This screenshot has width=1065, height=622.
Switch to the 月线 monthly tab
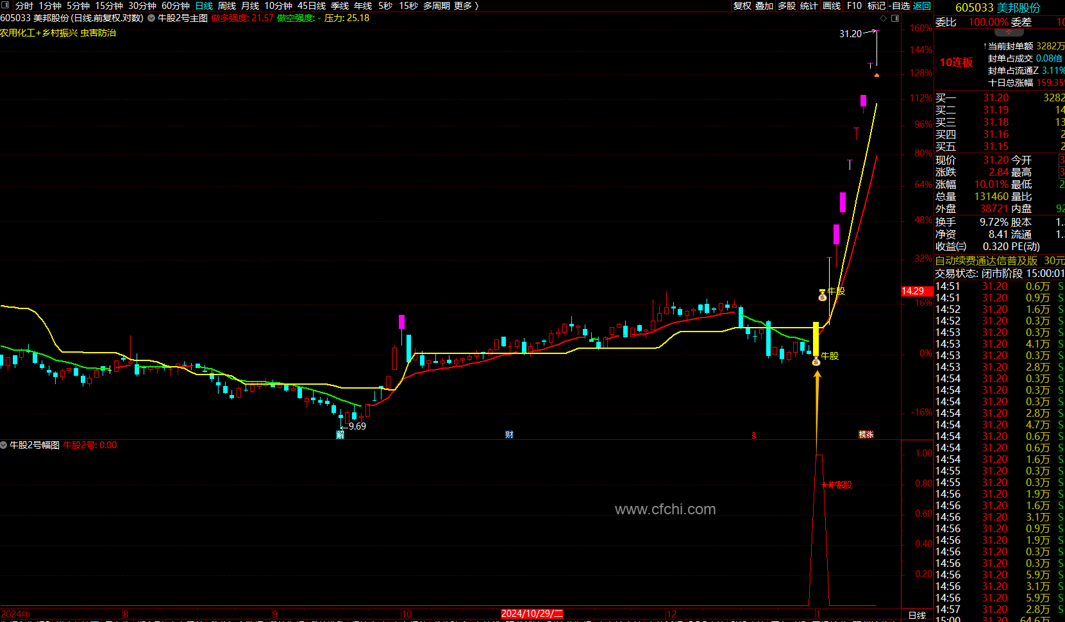(250, 6)
